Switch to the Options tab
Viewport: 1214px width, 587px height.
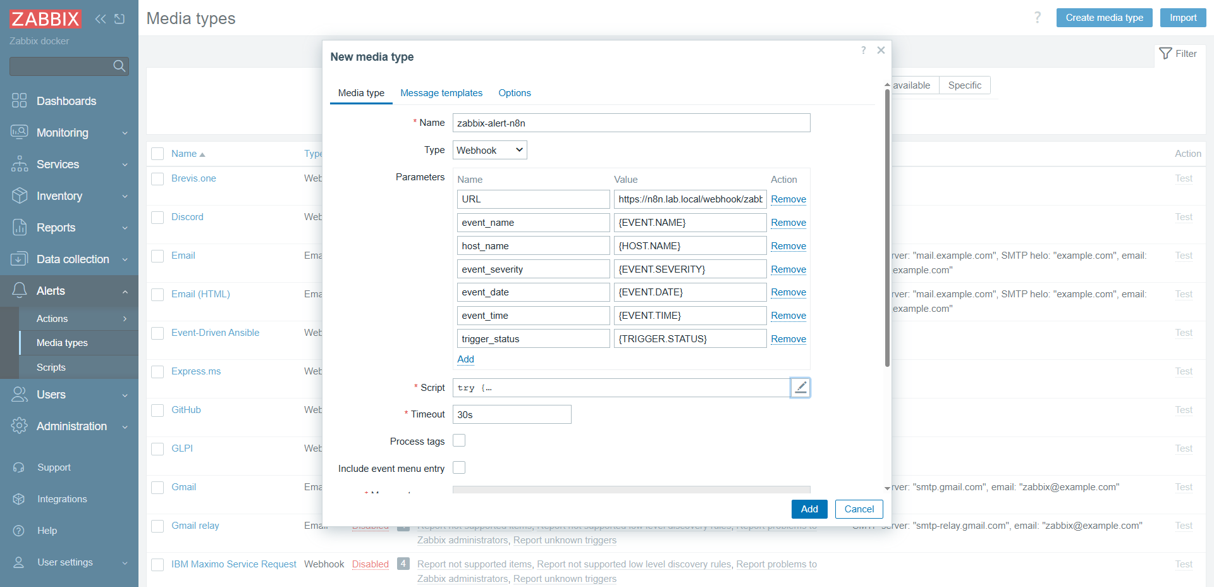(515, 93)
